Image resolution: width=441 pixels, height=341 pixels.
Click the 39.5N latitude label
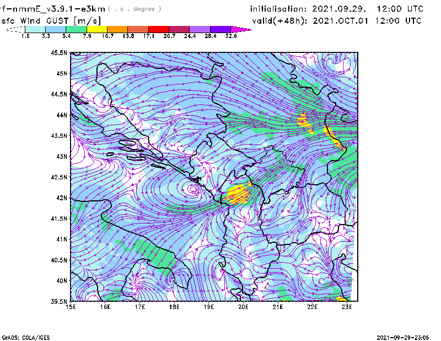point(59,301)
